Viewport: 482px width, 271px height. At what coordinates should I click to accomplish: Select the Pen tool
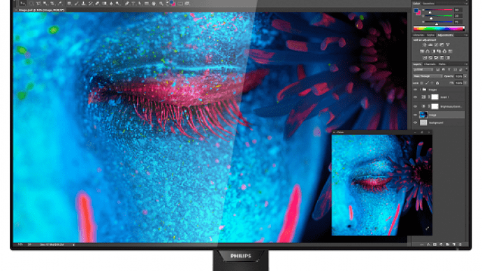(127, 3)
